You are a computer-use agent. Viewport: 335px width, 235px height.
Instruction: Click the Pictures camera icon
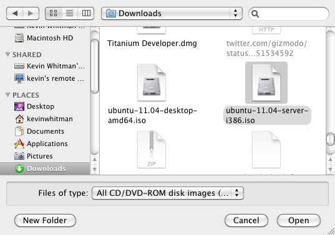click(x=19, y=156)
